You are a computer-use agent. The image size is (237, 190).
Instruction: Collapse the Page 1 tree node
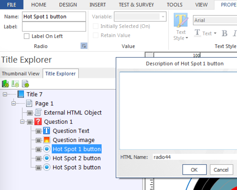[x=14, y=104]
